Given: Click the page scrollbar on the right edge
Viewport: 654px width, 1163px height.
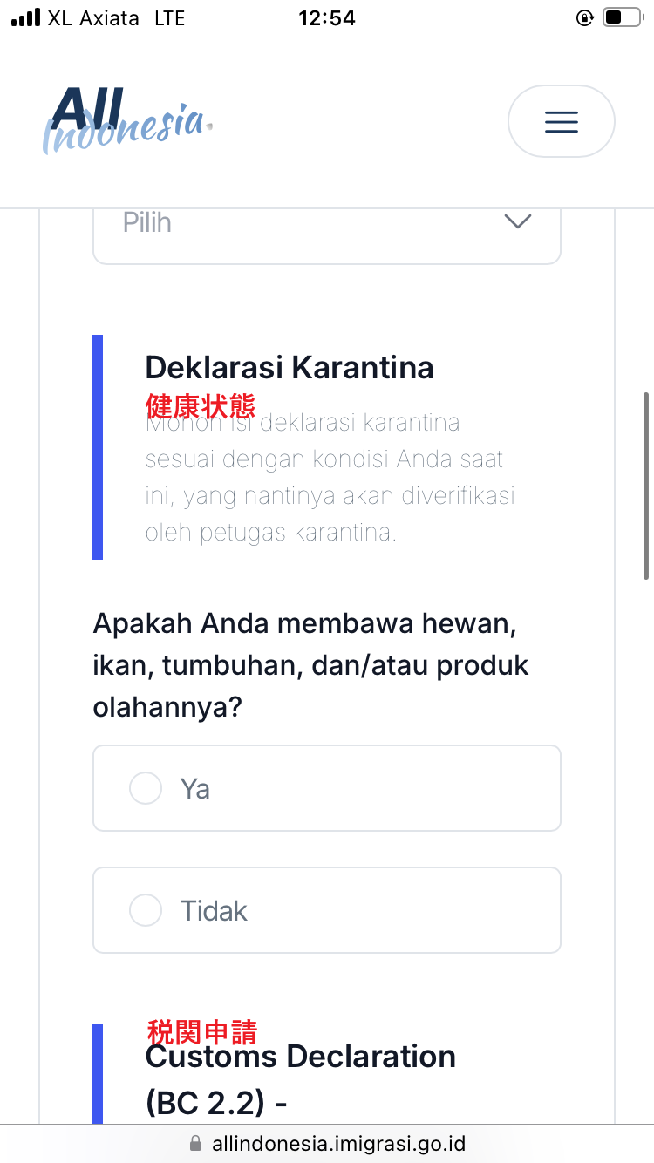Looking at the screenshot, I should (645, 486).
